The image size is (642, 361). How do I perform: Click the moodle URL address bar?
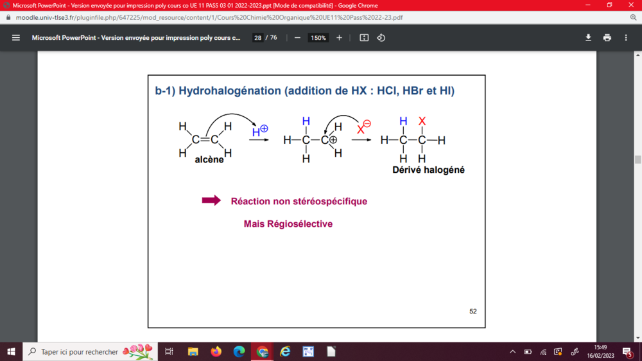click(x=257, y=17)
